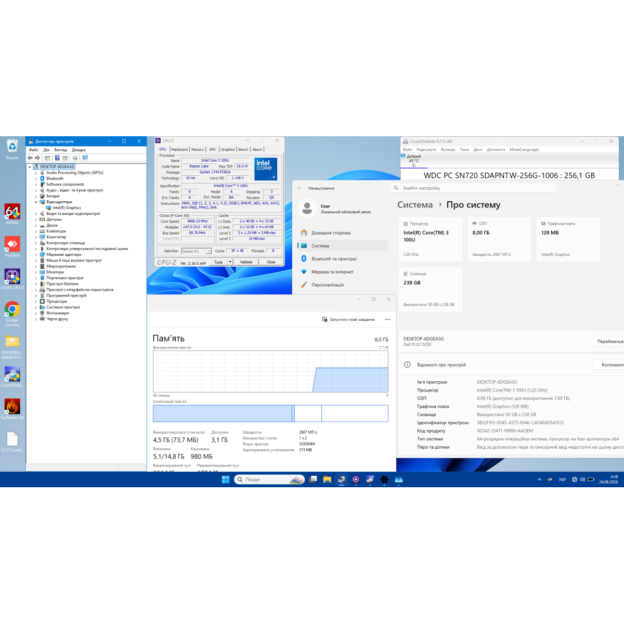The image size is (624, 624).
Task: Open the Recycle Bin (Кошик) icon
Action: pyautogui.click(x=12, y=149)
